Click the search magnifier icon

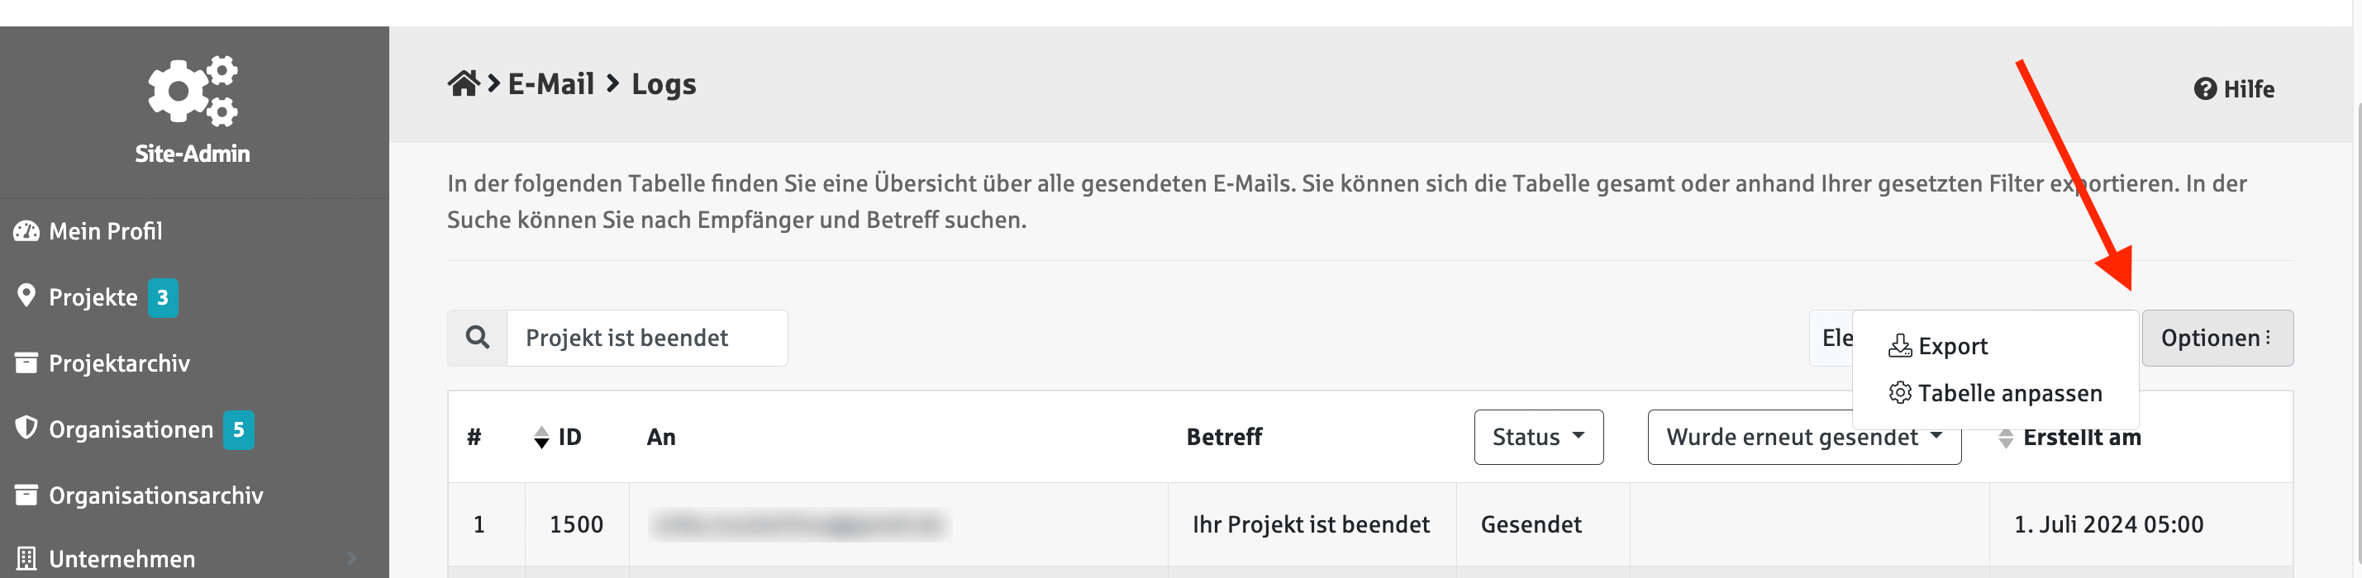(478, 338)
